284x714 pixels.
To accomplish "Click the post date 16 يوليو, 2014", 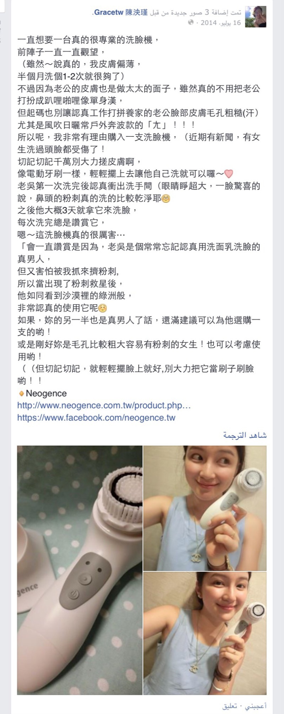I will coord(221,23).
